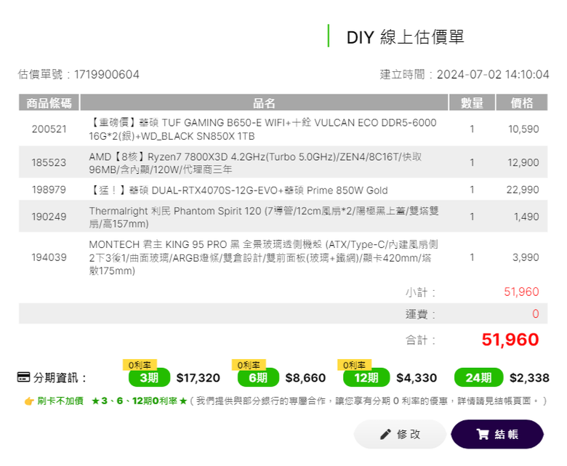Select the 24期 installment badge
The width and height of the screenshot is (567, 466).
(478, 377)
